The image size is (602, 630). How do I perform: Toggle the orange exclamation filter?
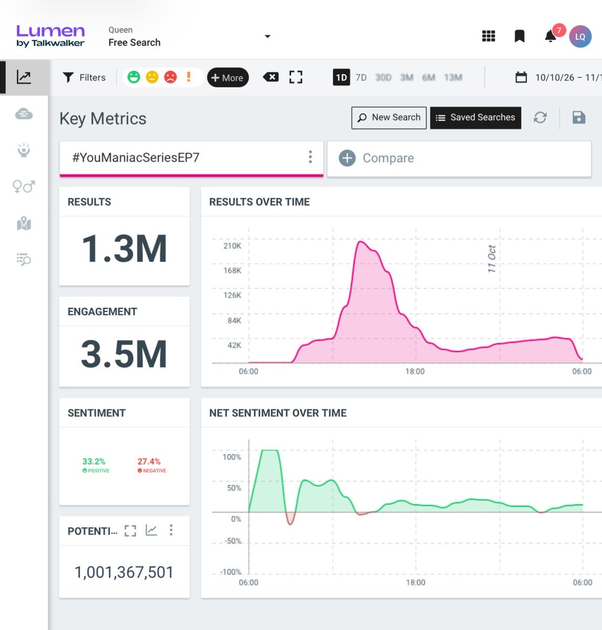click(x=189, y=77)
